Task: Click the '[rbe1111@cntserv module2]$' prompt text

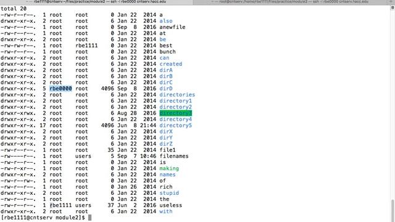Action: (43, 218)
